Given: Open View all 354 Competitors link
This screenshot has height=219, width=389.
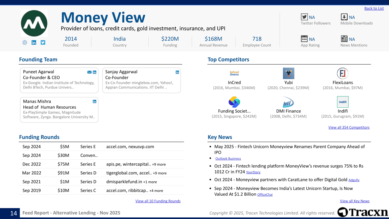Looking at the screenshot, I should 349,127.
